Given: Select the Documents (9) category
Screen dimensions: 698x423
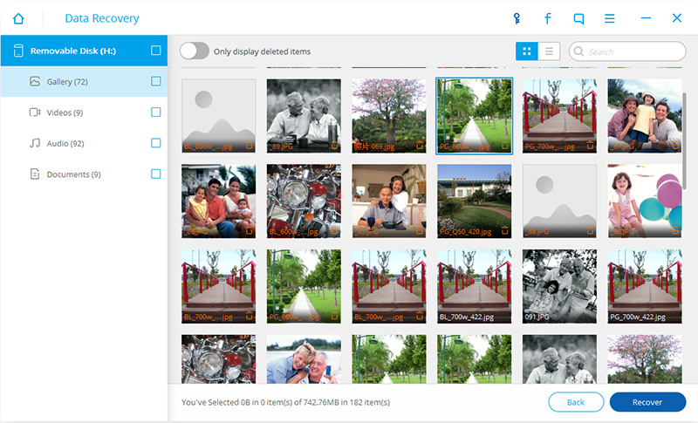Looking at the screenshot, I should tap(73, 174).
